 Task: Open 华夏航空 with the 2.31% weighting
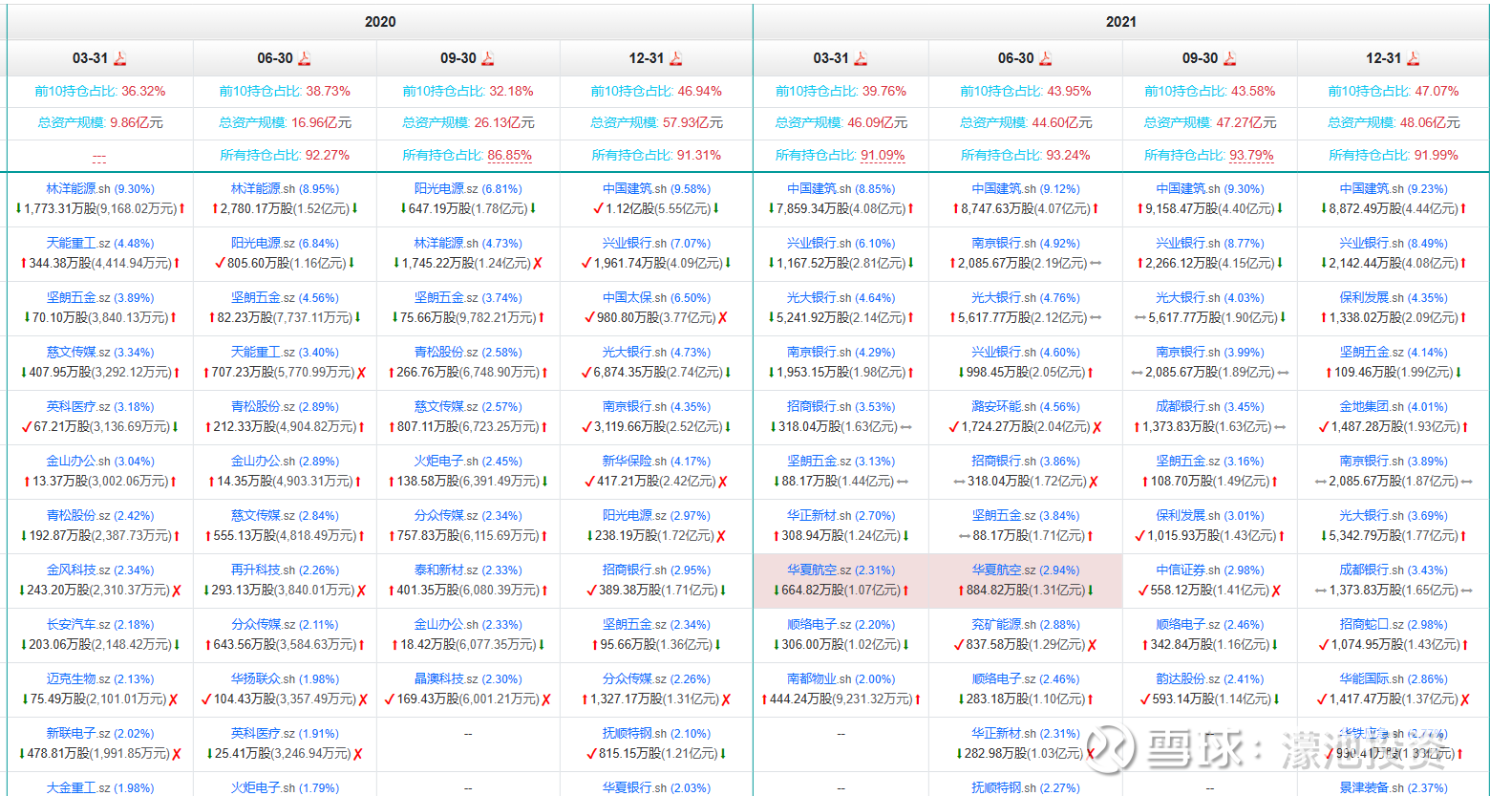pyautogui.click(x=813, y=570)
